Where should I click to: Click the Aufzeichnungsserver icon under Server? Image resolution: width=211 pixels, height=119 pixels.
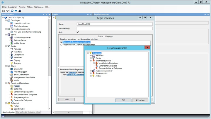click(x=11, y=37)
